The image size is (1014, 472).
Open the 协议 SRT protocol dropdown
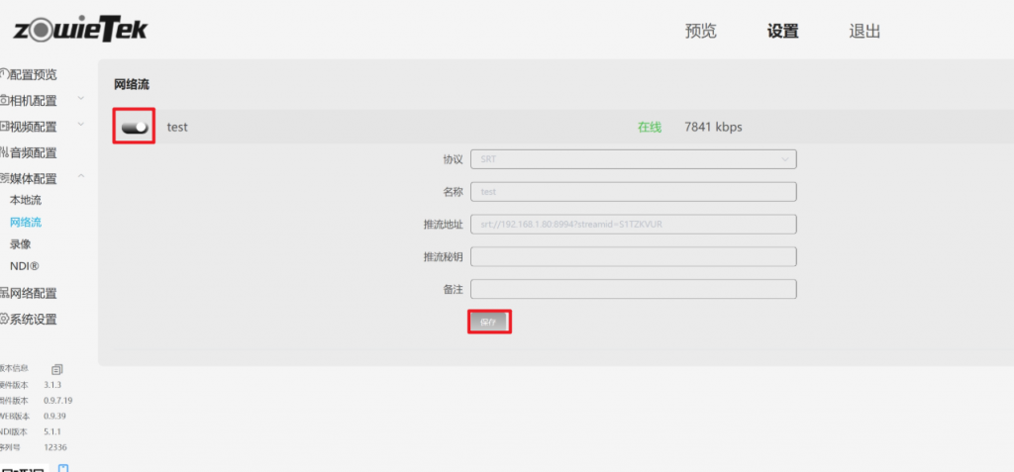pyautogui.click(x=634, y=158)
